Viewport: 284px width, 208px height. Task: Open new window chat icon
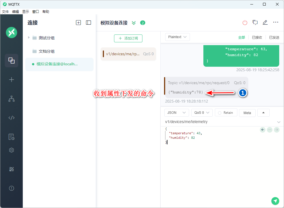pos(255,23)
